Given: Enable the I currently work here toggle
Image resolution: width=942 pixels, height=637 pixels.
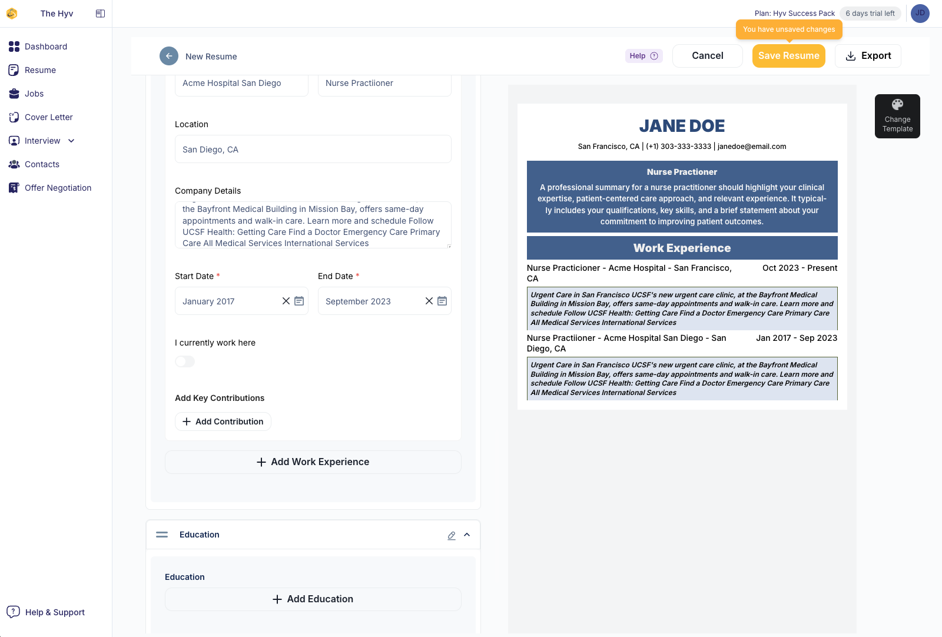Looking at the screenshot, I should pos(184,361).
